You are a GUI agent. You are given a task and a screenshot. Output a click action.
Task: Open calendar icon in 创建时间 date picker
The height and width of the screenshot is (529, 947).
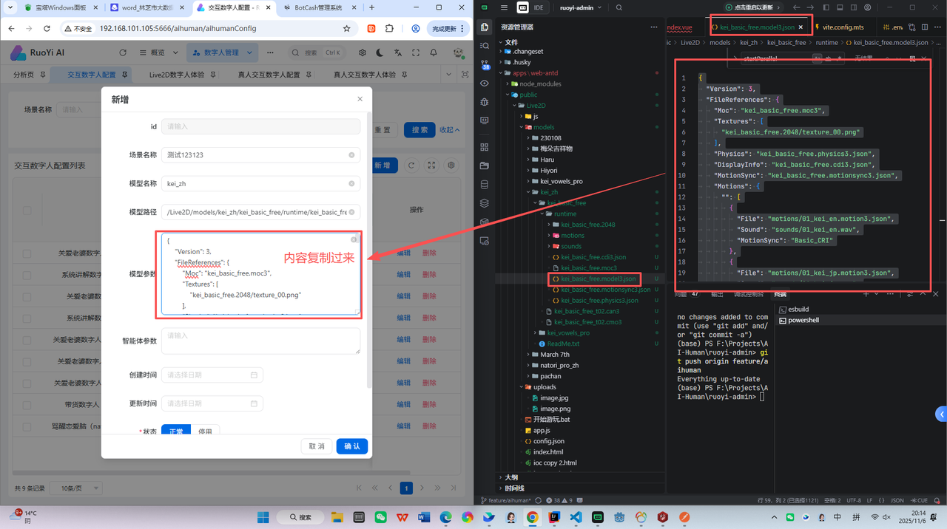[254, 375]
